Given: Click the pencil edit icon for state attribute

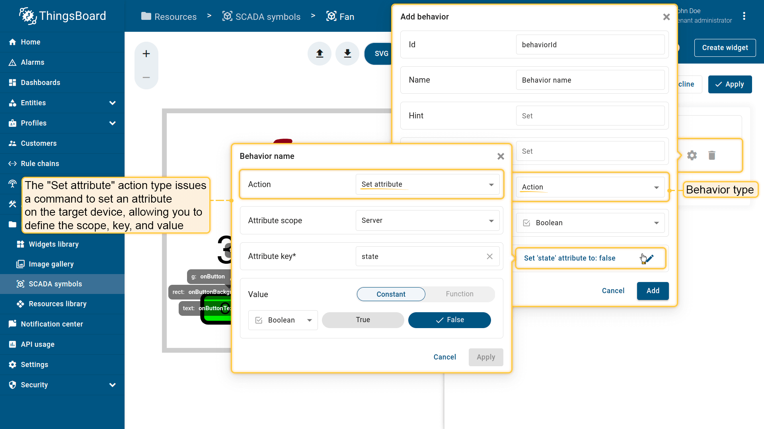Looking at the screenshot, I should click(650, 258).
